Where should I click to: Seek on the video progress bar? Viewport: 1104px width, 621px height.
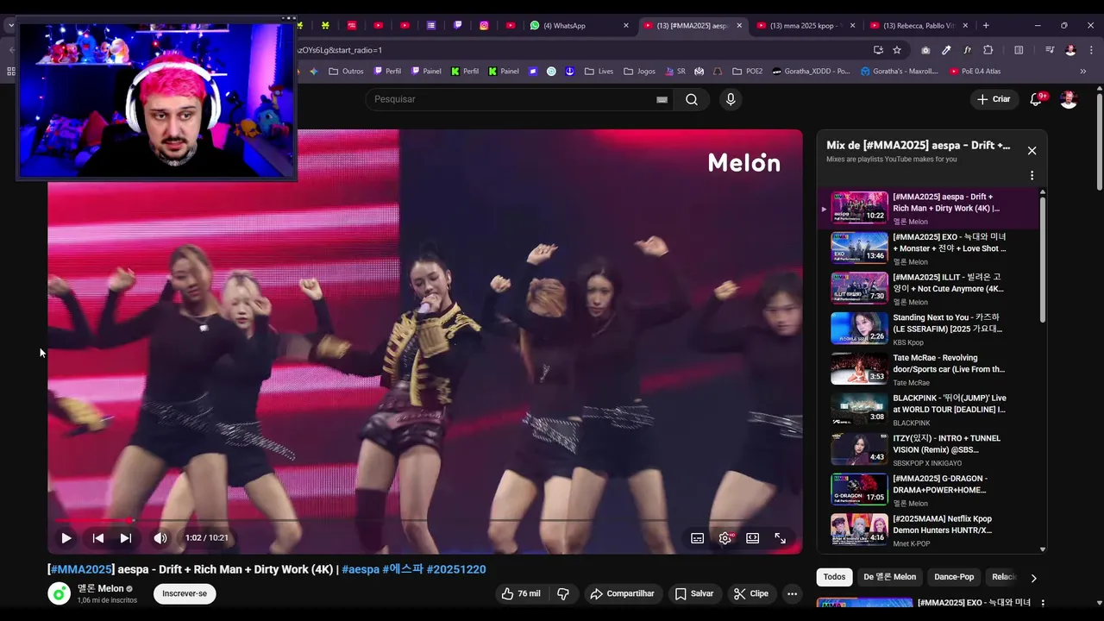click(424, 520)
